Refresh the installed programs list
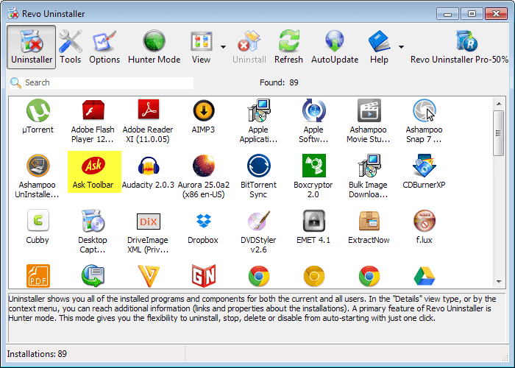This screenshot has width=515, height=368. [x=288, y=47]
